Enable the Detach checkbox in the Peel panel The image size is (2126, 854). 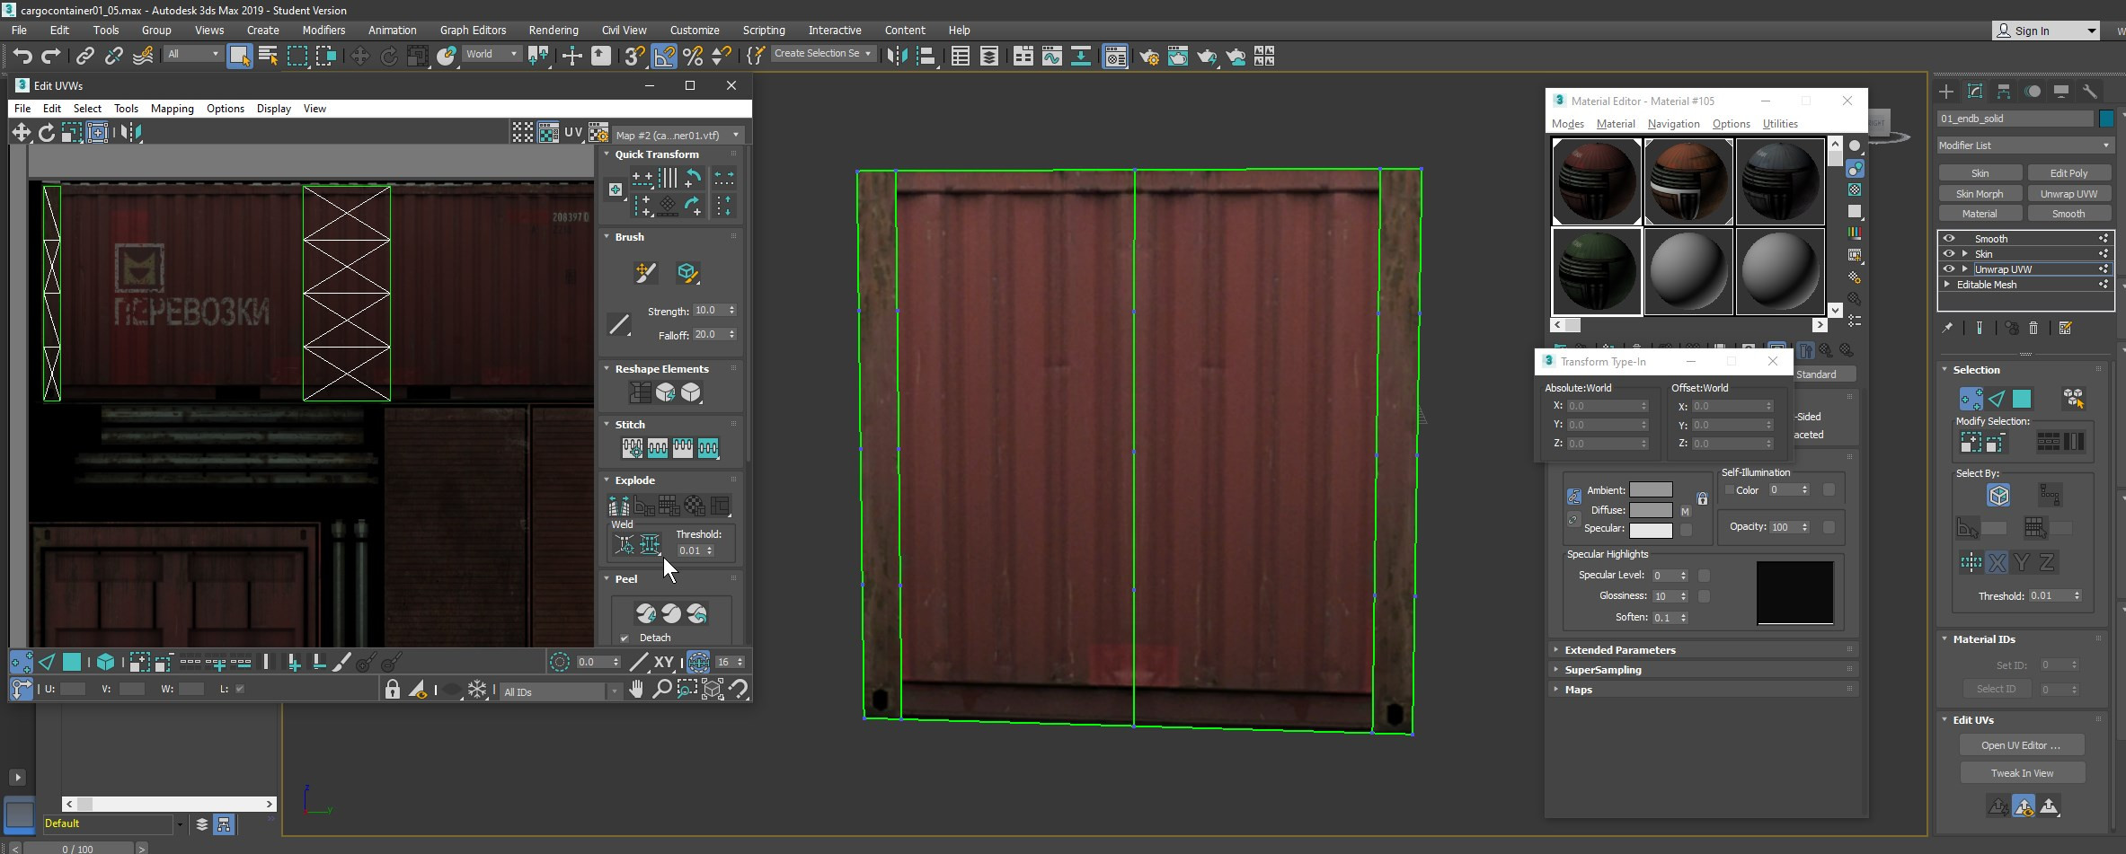point(625,637)
